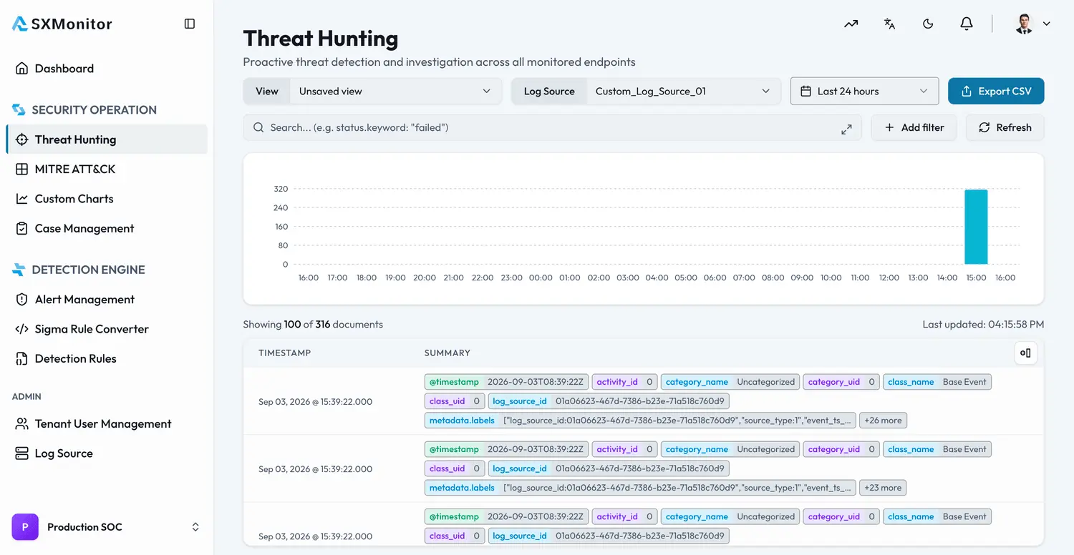1074x555 pixels.
Task: Click the Log Source label beside selector
Action: (x=549, y=92)
